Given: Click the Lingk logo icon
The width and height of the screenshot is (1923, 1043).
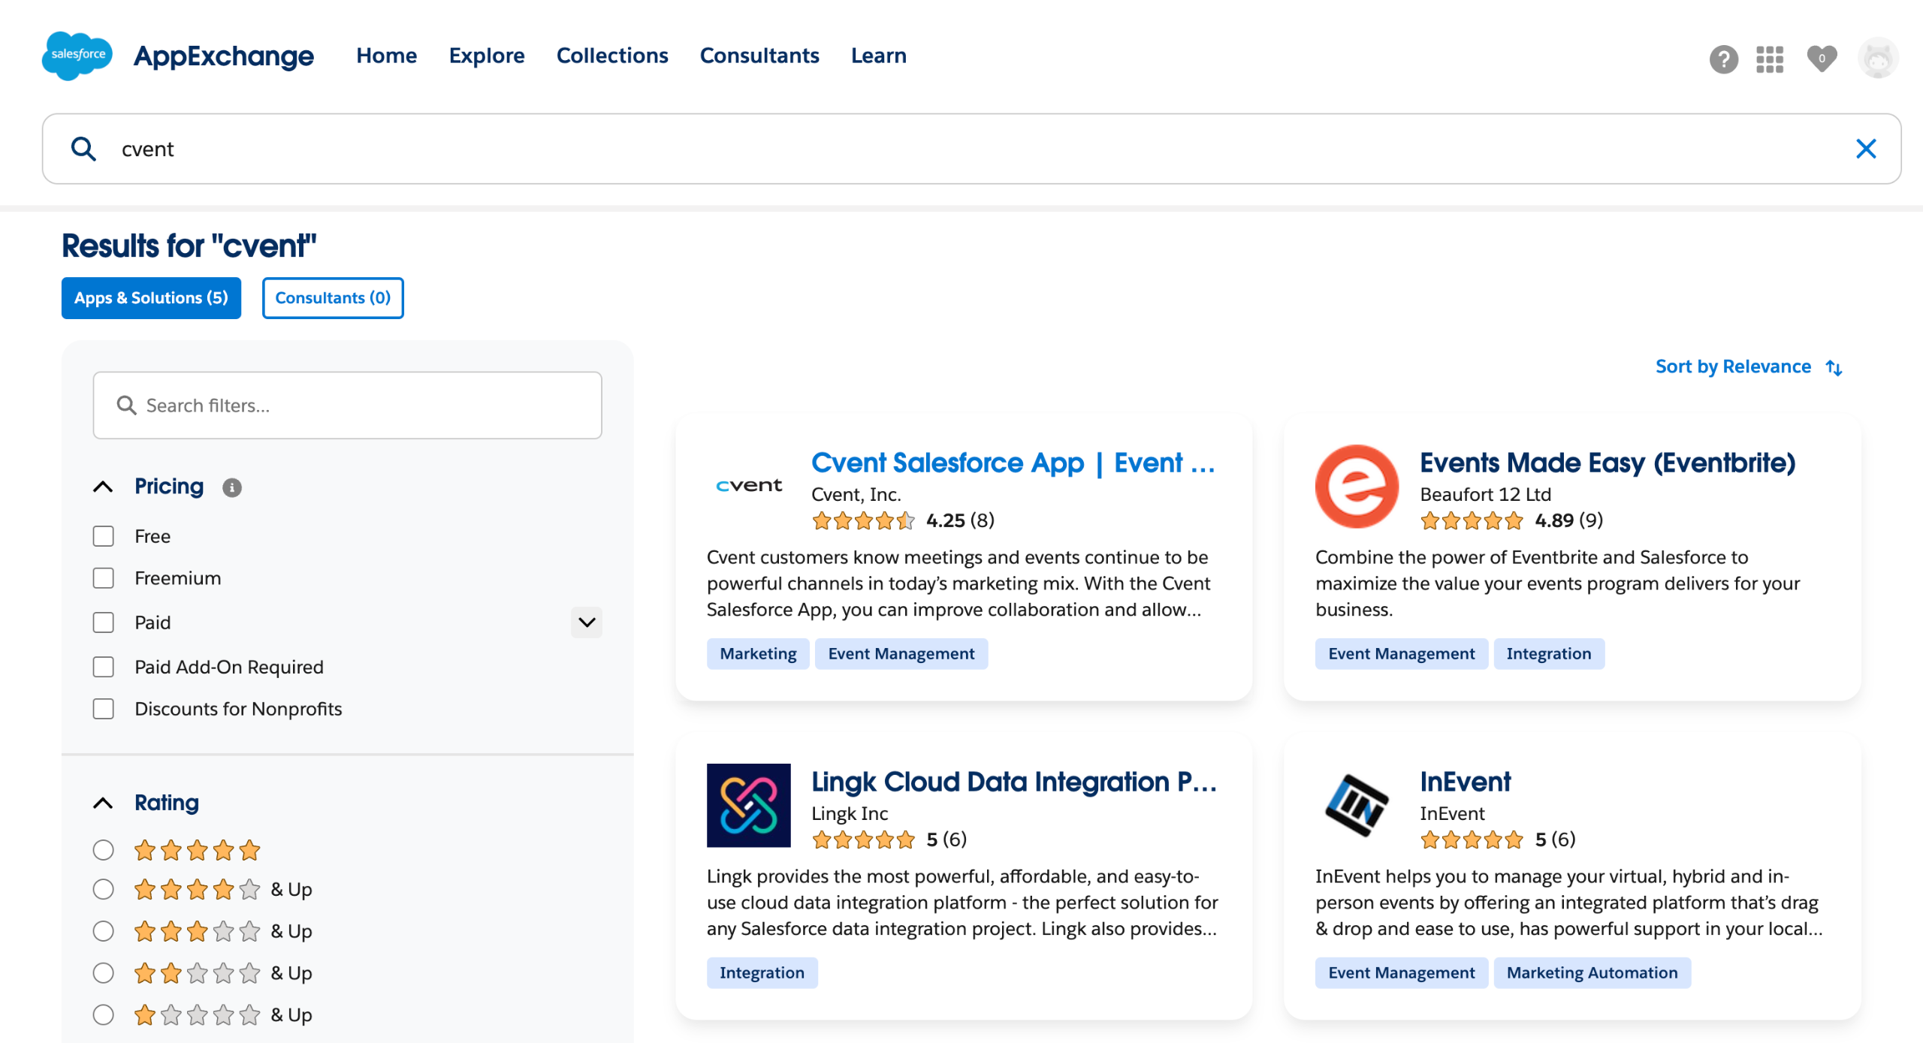Looking at the screenshot, I should point(748,805).
